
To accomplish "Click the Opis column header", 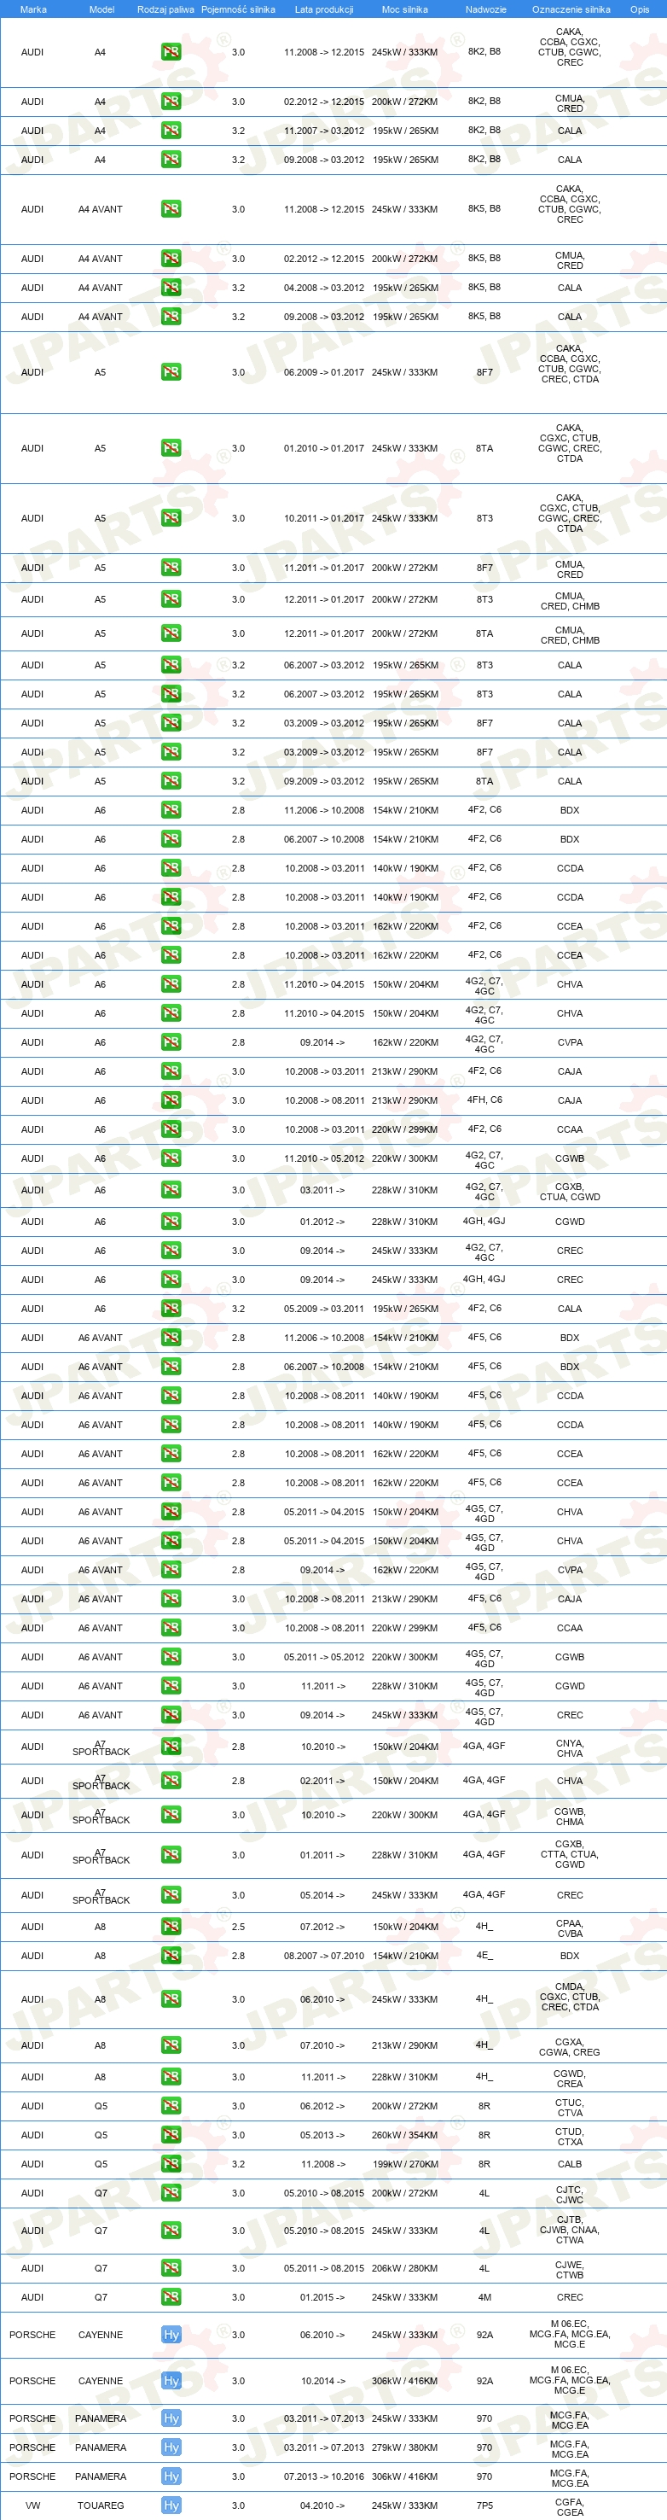I will point(640,9).
